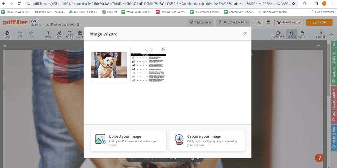337x168 pixels.
Task: Select the Initials tool
Action: click(69, 34)
